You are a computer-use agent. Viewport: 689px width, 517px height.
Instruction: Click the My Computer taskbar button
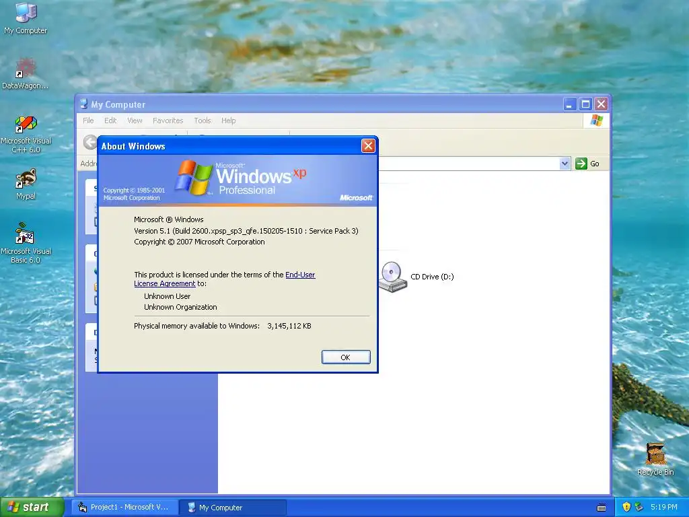[233, 507]
